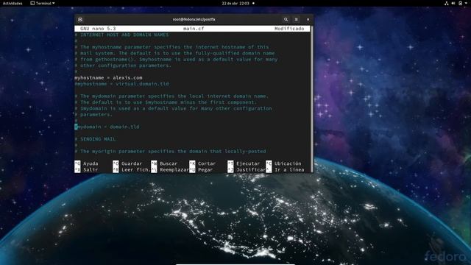This screenshot has height=265, width=471.
Task: Click the 'Modificado' status in nano header
Action: pyautogui.click(x=289, y=29)
